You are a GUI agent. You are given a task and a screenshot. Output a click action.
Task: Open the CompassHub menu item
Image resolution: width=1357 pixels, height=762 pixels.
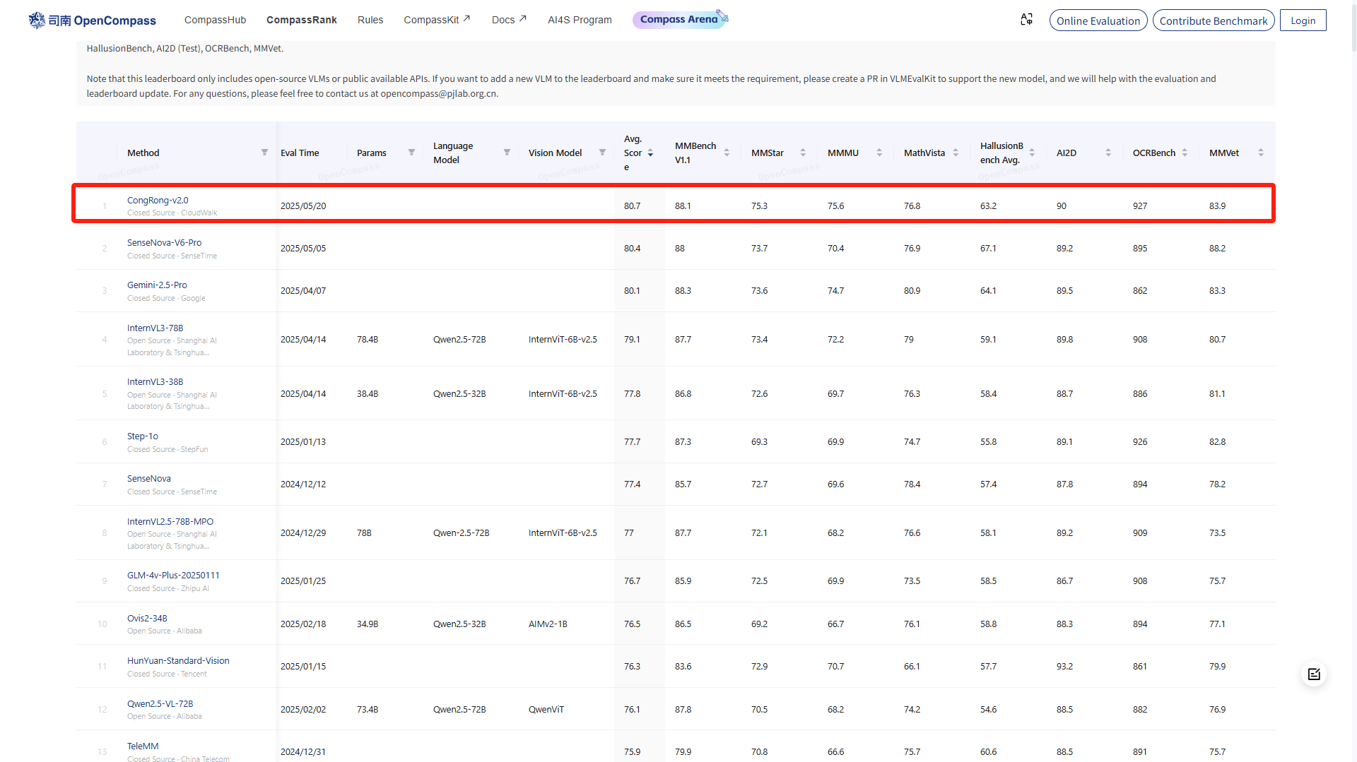click(215, 20)
